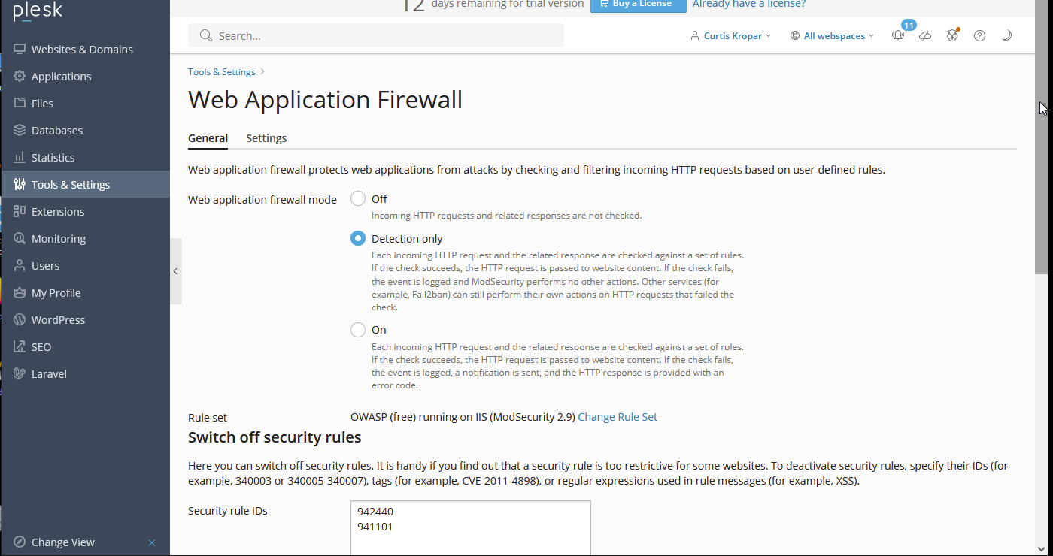
Task: Click the crossed-out cloud icon
Action: [925, 35]
